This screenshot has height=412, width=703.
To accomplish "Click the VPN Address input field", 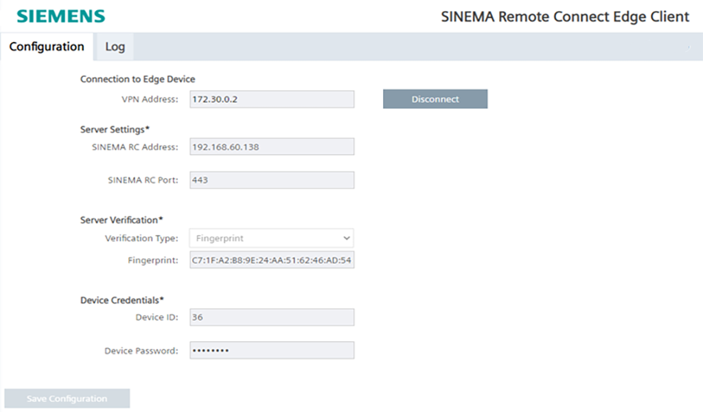I will pyautogui.click(x=272, y=99).
